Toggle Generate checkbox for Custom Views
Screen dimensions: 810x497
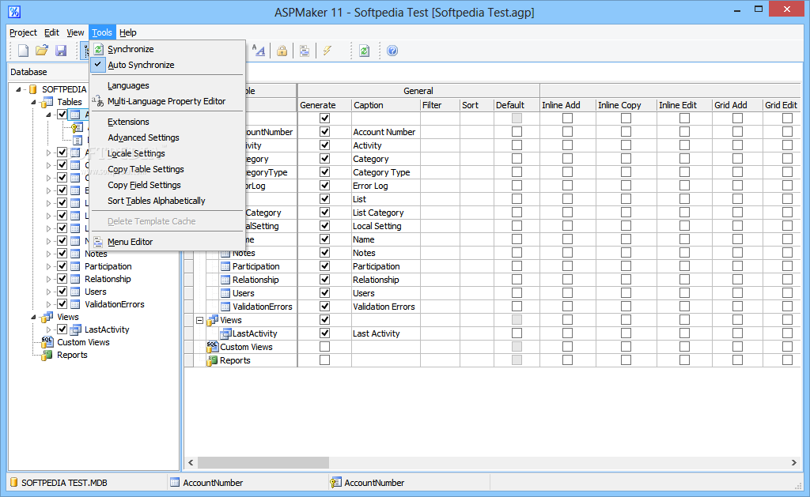click(x=324, y=346)
